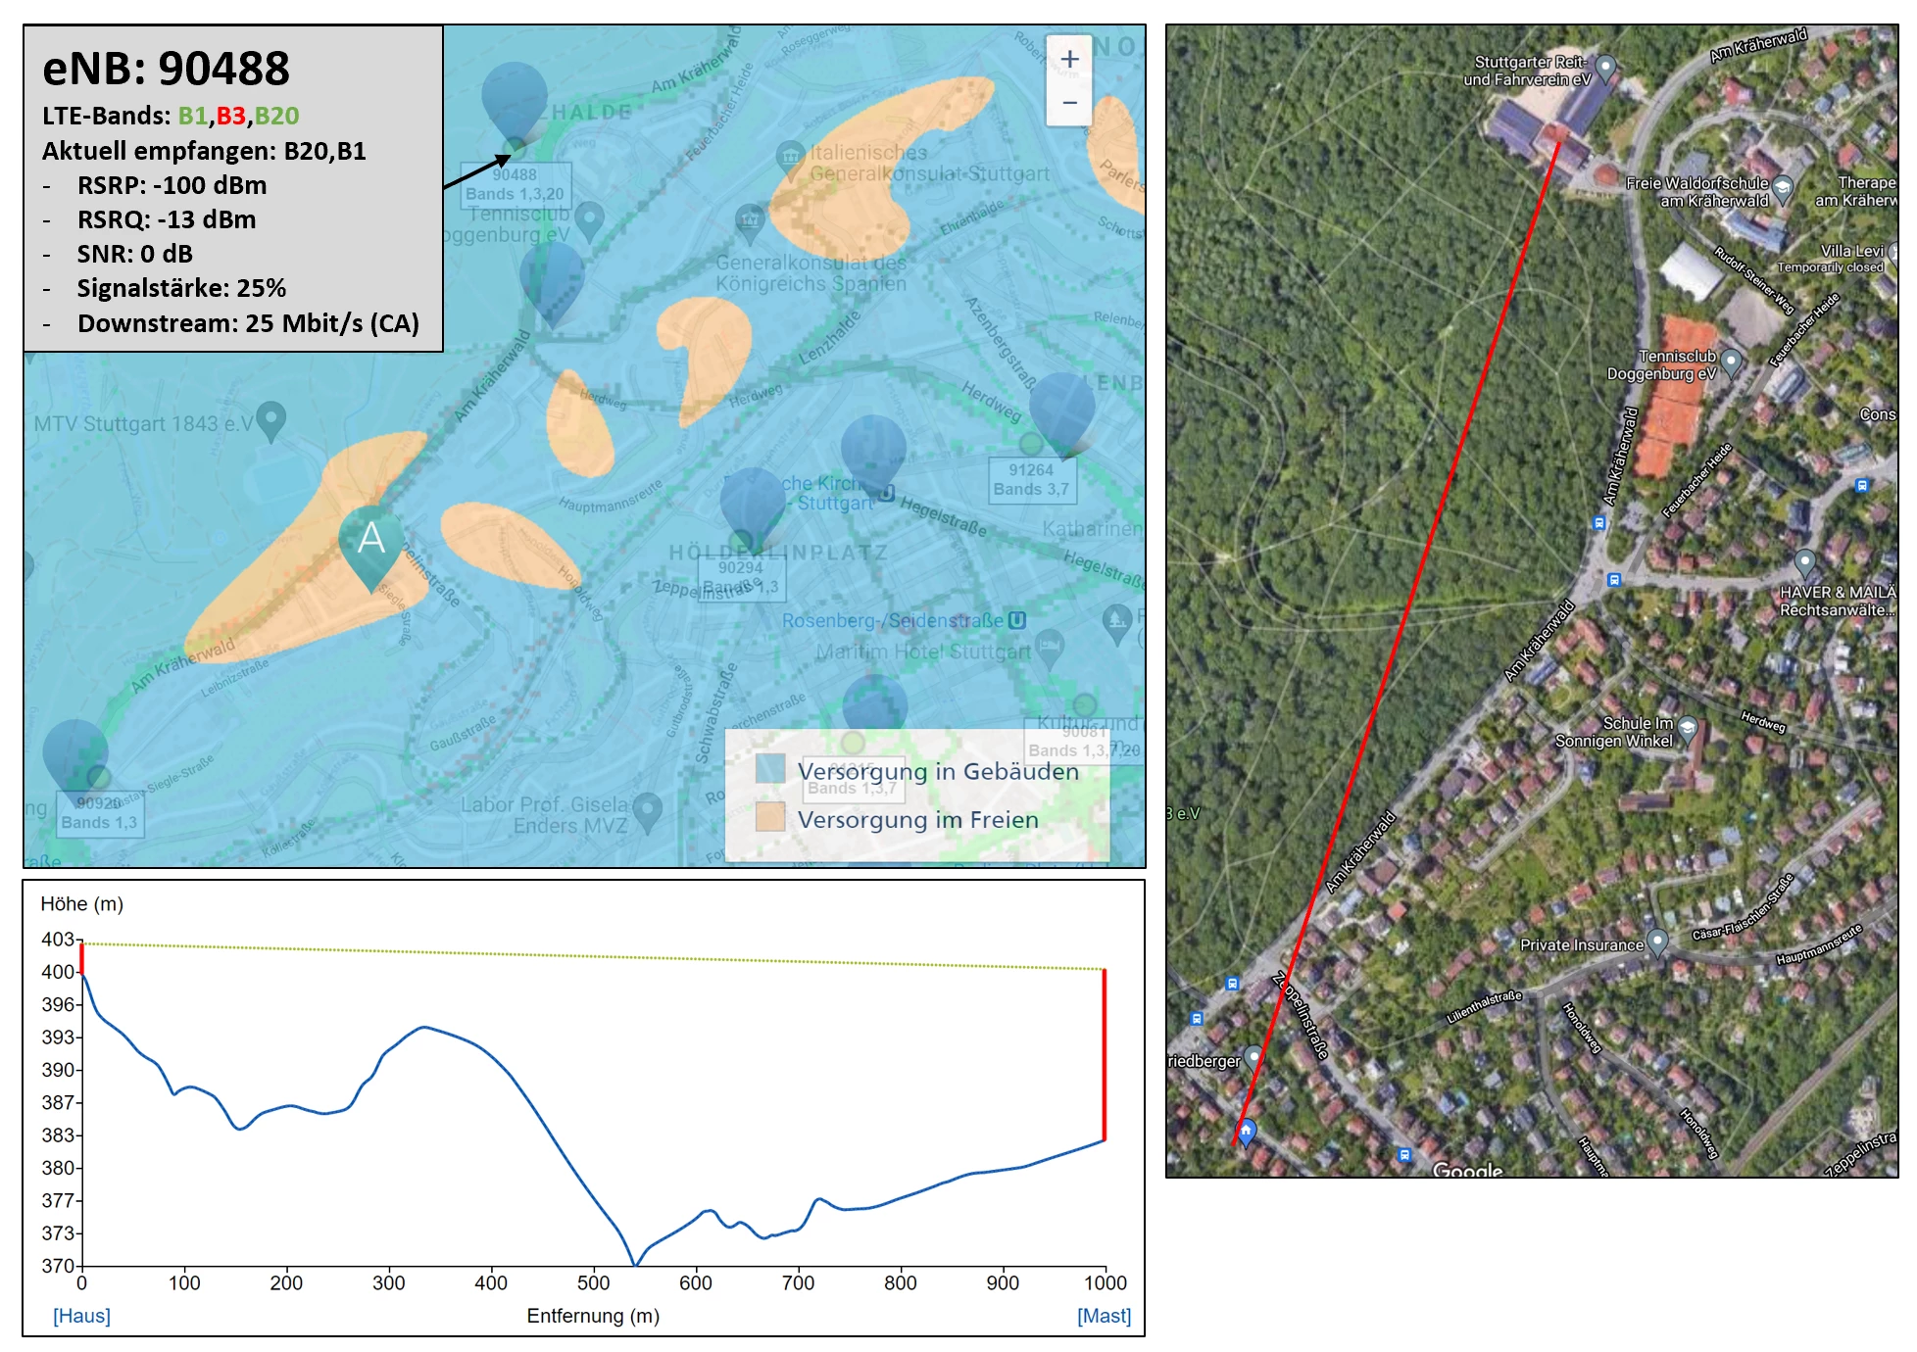
Task: Click the [Haus] label under the chart
Action: click(81, 1315)
